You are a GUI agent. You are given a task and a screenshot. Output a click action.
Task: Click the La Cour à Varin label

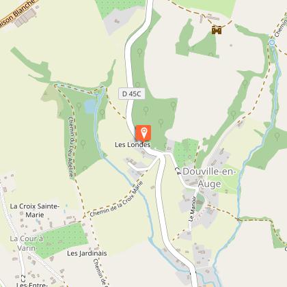point(27,243)
